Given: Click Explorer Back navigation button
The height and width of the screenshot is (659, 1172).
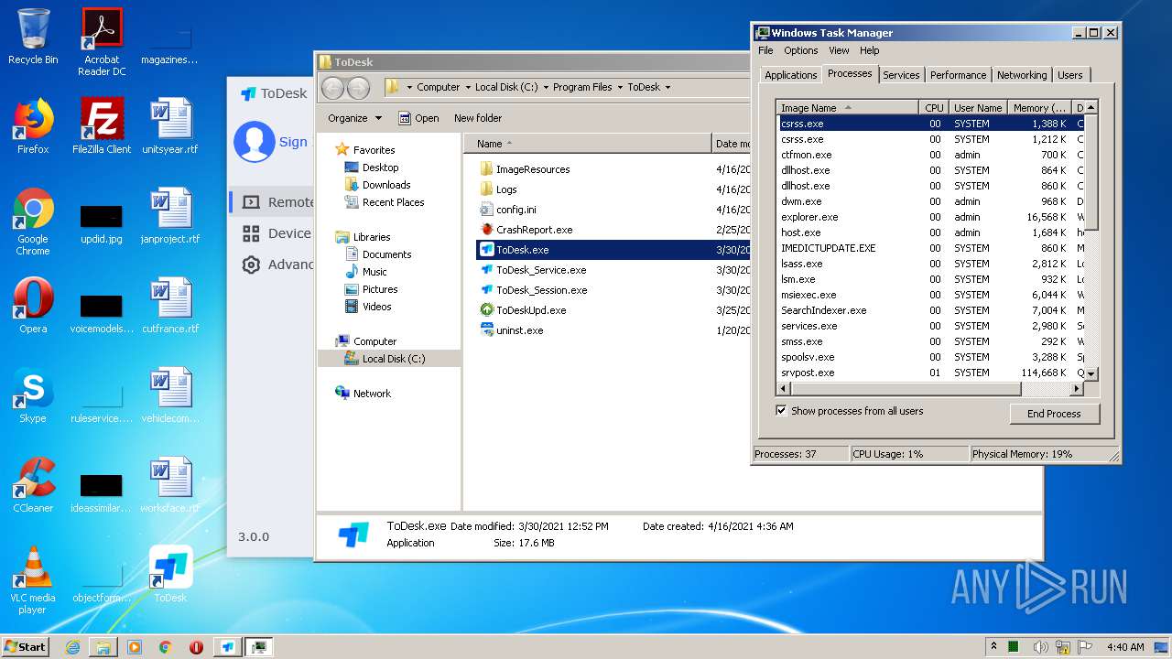Looking at the screenshot, I should coord(332,88).
